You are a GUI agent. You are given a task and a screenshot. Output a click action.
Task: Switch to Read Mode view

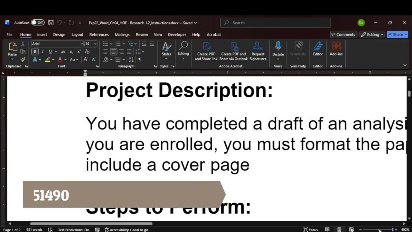pos(327,229)
